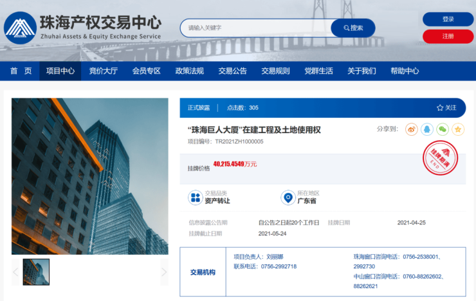Click the 交易品类 category icon
The image size is (476, 301).
[196, 197]
